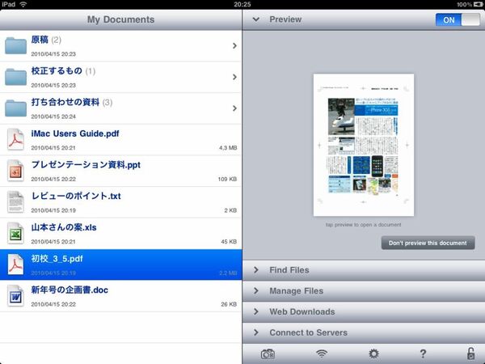485x364 pixels.
Task: Tap the Wi-Fi sharing icon in bottom toolbar
Action: tap(322, 353)
